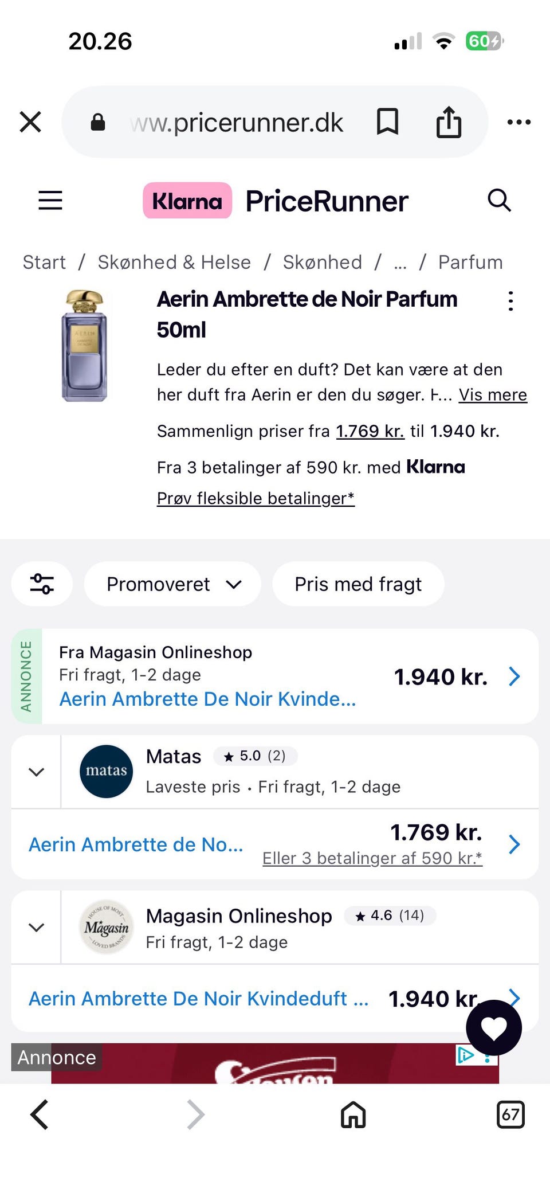This screenshot has height=1193, width=550.
Task: Open product options vertical dots menu
Action: pos(510,301)
